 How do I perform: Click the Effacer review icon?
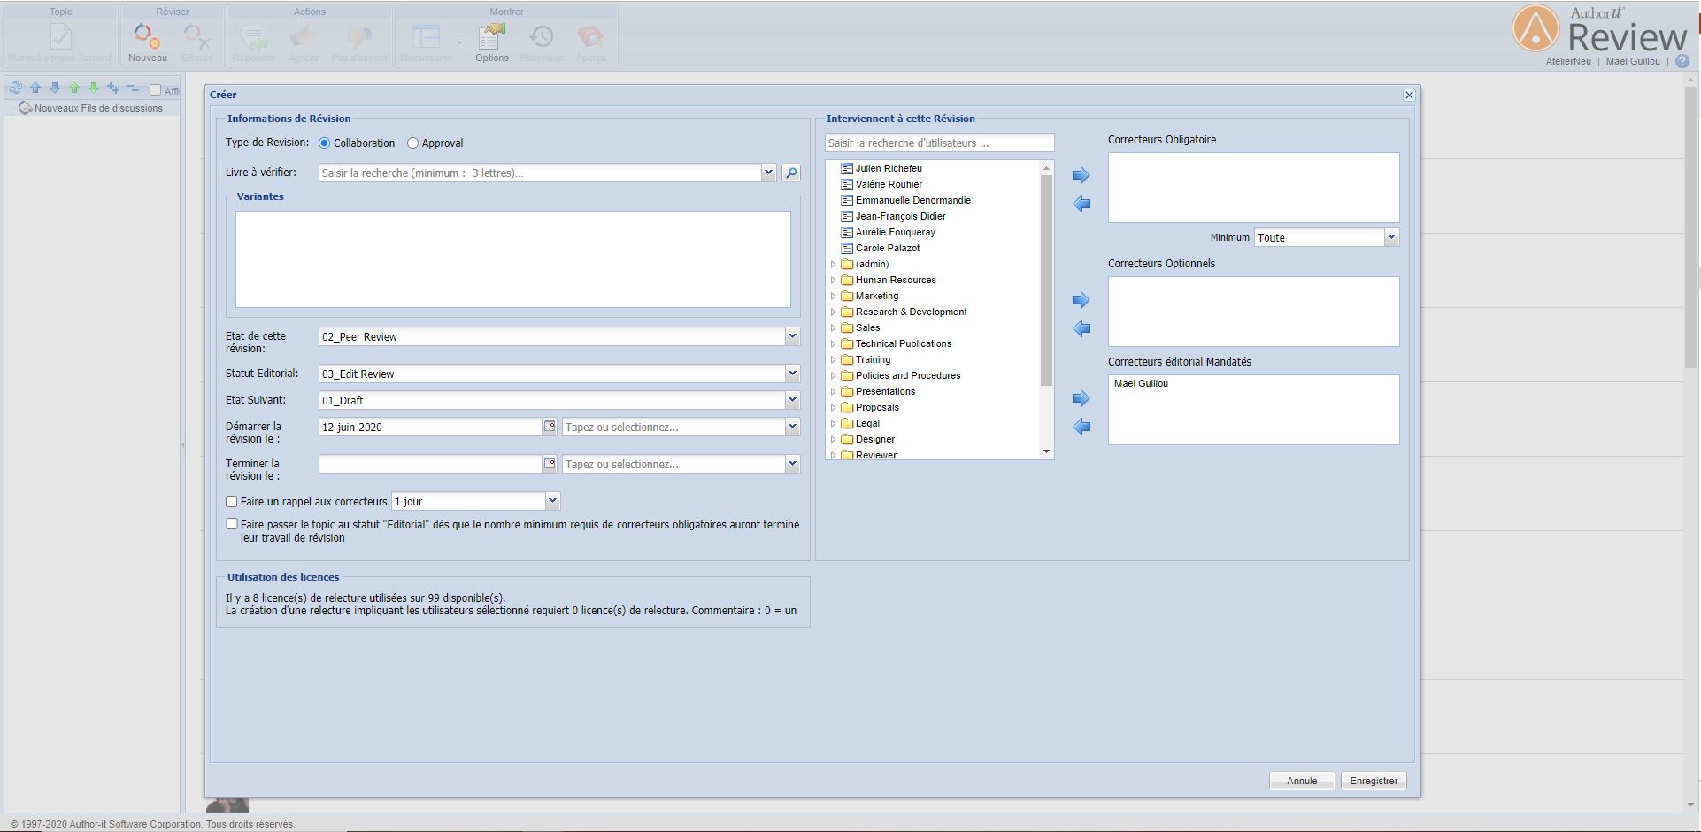196,37
